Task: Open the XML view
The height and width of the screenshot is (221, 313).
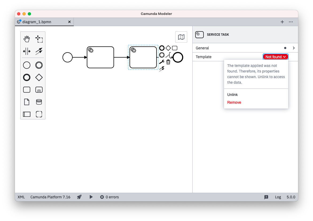Action: coord(21,197)
